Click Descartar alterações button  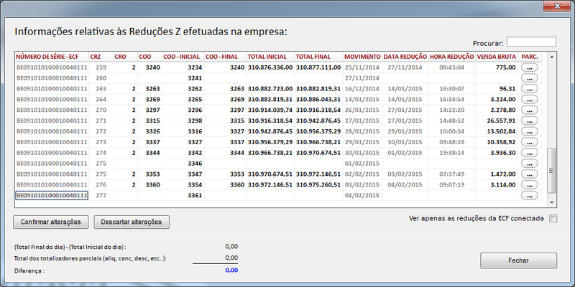tap(132, 222)
